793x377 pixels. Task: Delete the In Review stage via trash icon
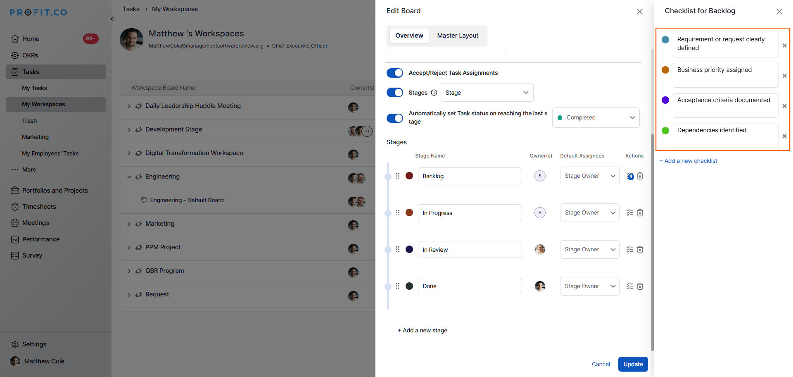[x=640, y=250]
